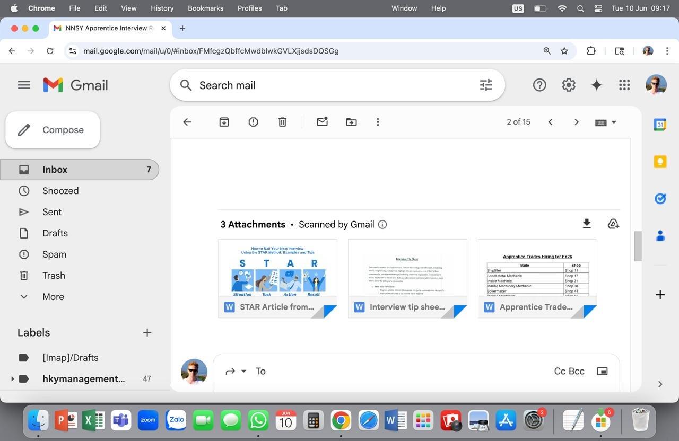679x441 pixels.
Task: Open the input tools keyboard dropdown
Action: click(606, 122)
